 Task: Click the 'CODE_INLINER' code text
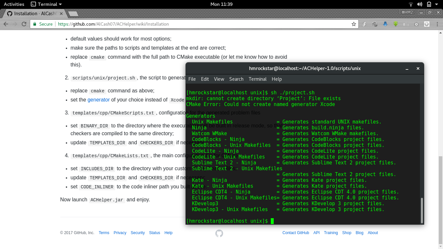point(97,187)
